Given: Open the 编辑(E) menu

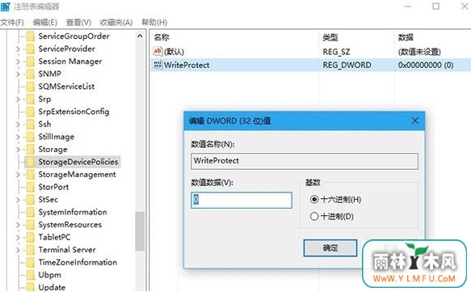Looking at the screenshot, I should click(x=45, y=23).
